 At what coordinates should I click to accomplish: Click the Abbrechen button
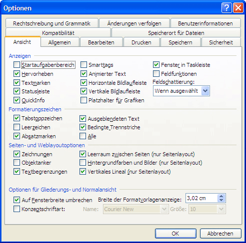click(220, 234)
